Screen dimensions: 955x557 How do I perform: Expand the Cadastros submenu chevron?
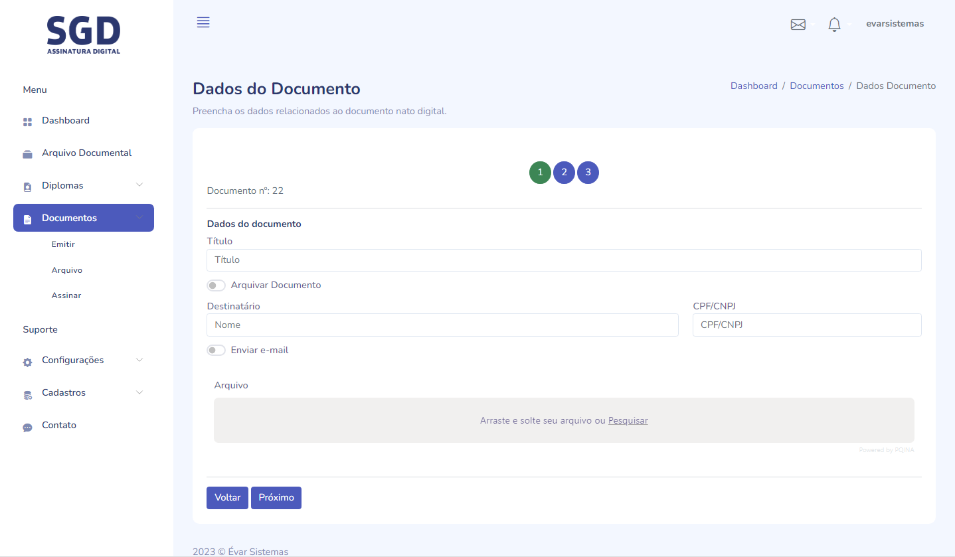(x=139, y=392)
